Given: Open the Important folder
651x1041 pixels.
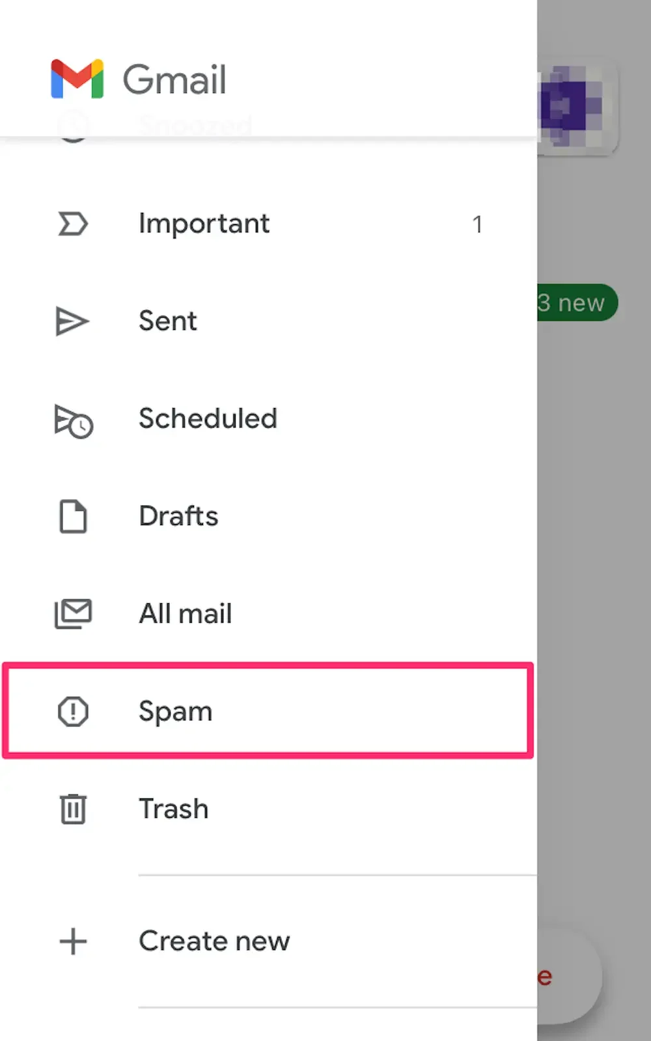Looking at the screenshot, I should pyautogui.click(x=204, y=224).
